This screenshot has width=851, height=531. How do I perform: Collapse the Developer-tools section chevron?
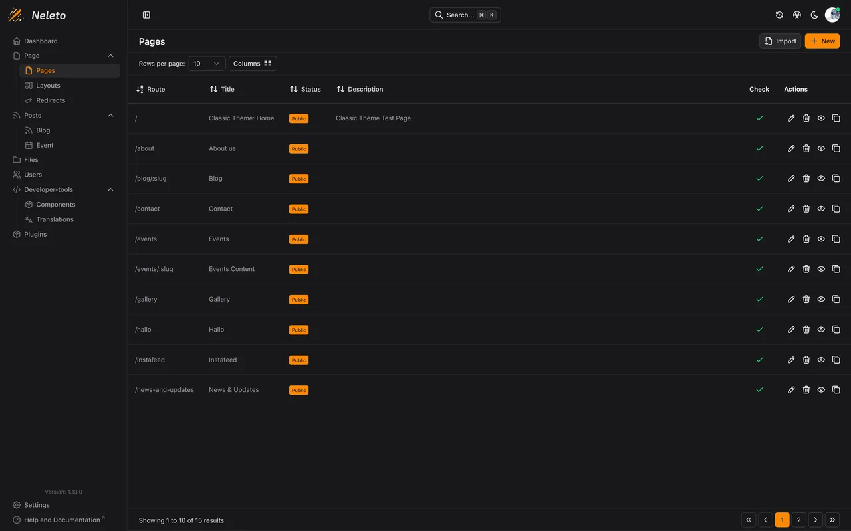pyautogui.click(x=110, y=189)
